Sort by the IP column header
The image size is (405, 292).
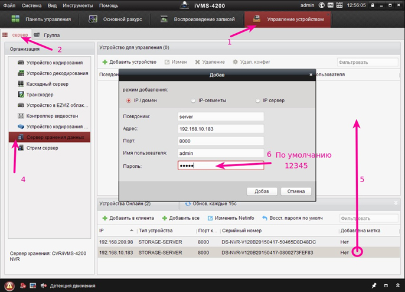click(117, 231)
